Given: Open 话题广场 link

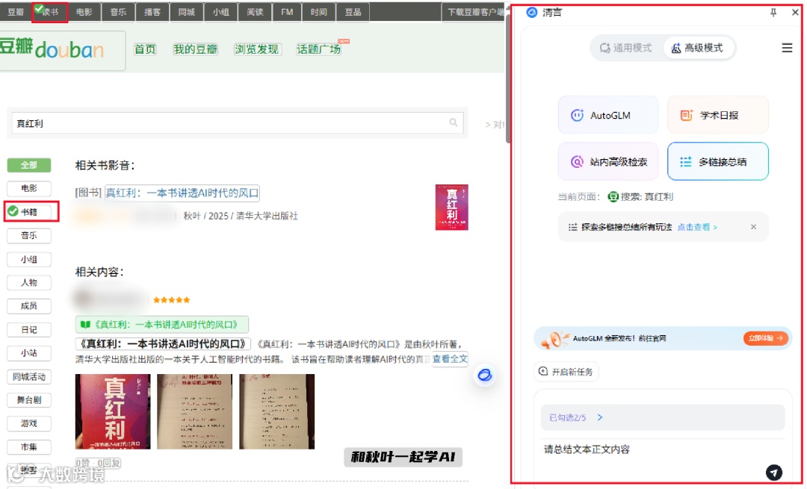Looking at the screenshot, I should (318, 49).
